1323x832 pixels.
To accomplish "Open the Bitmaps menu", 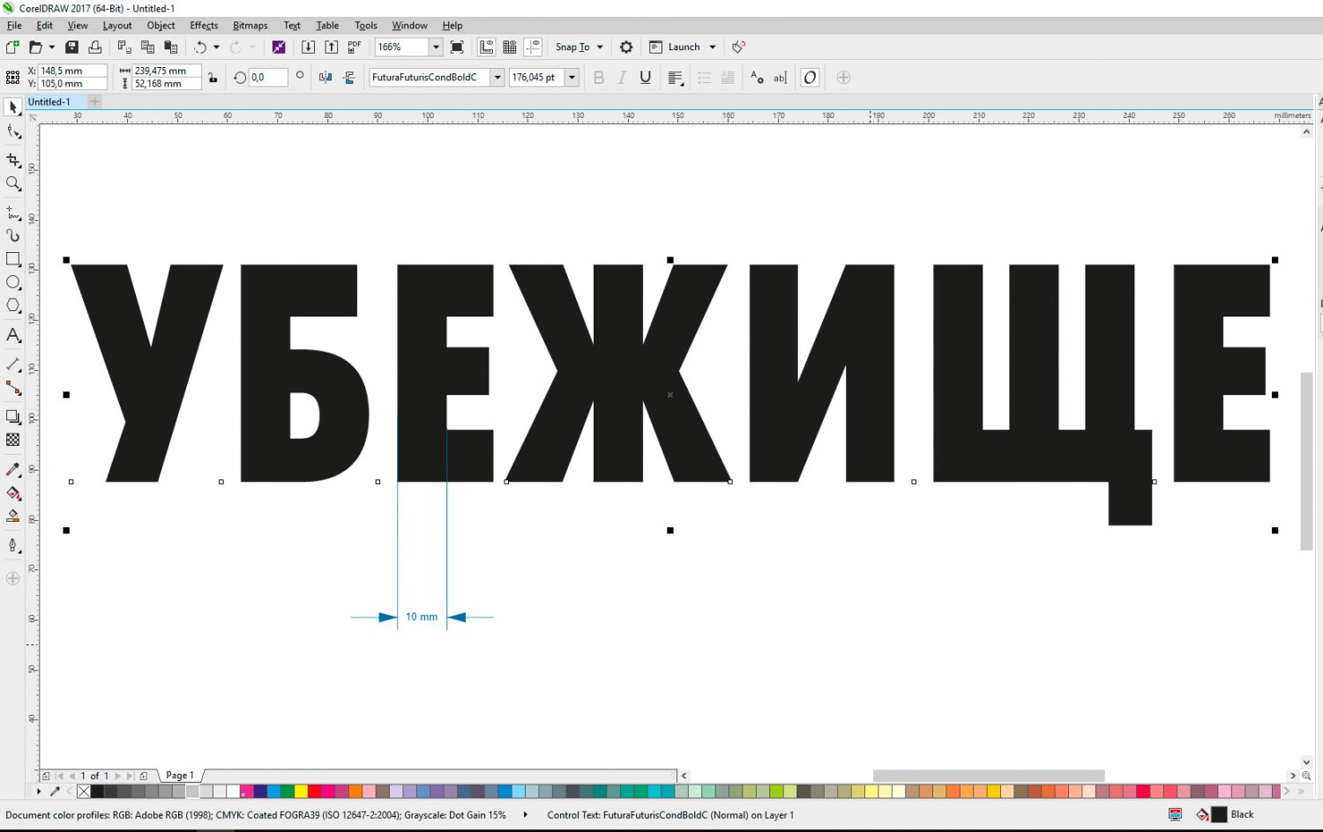I will pos(250,26).
